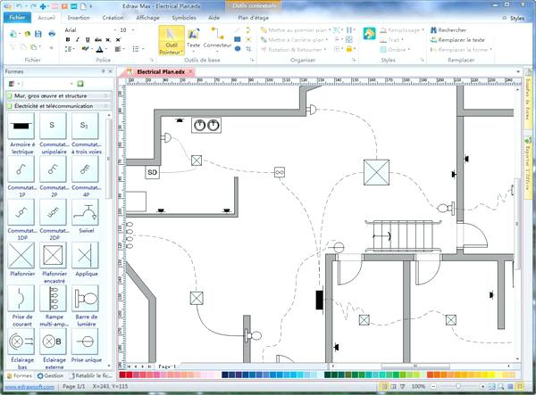Select the Connecteur tool
Image resolution: width=536 pixels, height=395 pixels.
pyautogui.click(x=217, y=38)
